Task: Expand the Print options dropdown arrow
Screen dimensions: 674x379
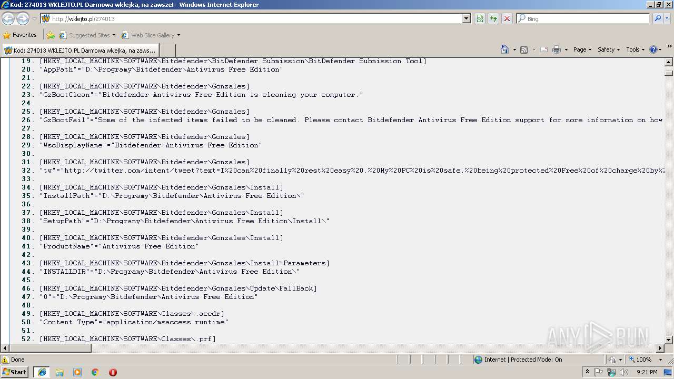Action: click(566, 49)
